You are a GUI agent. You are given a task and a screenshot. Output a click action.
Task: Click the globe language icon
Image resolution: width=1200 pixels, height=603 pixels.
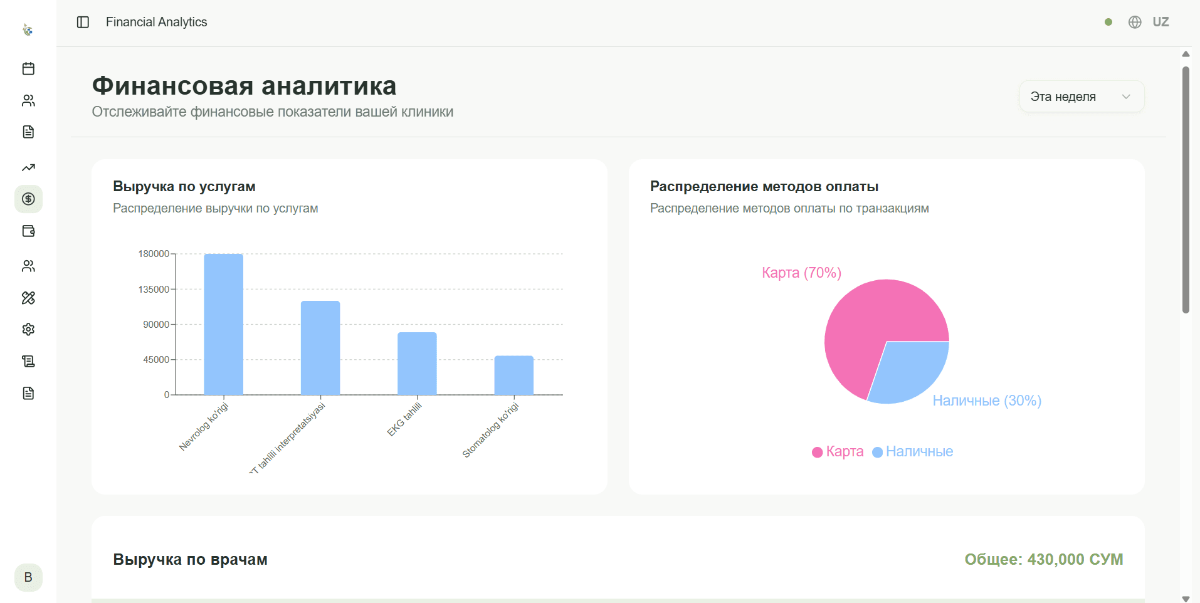[1135, 22]
